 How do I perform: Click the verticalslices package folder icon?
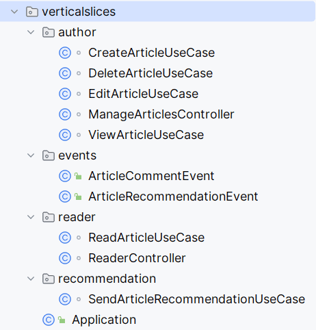pyautogui.click(x=32, y=12)
